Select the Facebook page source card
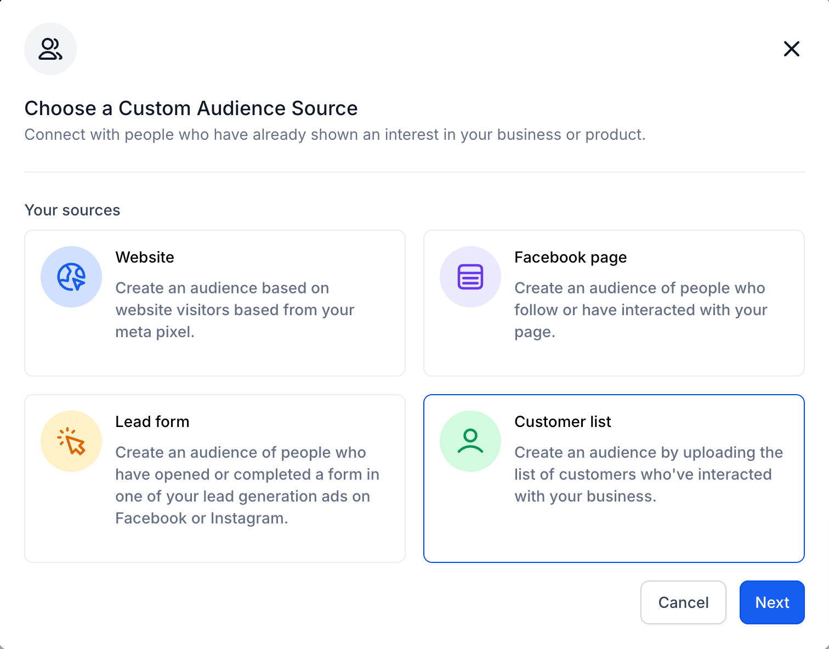 click(x=614, y=303)
